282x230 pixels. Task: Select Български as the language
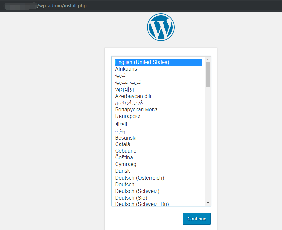[158, 116]
